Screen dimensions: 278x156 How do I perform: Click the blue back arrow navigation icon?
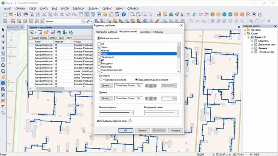145,21
